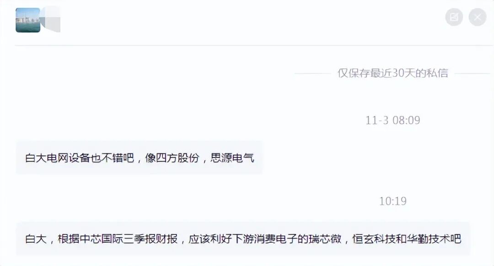Image resolution: width=494 pixels, height=266 pixels.
Task: Click the words 消费电子 in second message
Action: pyautogui.click(x=276, y=239)
